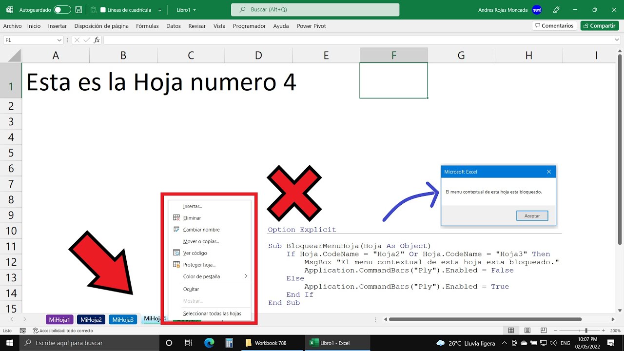Open Task View on taskbar
The image size is (624, 351).
188,343
